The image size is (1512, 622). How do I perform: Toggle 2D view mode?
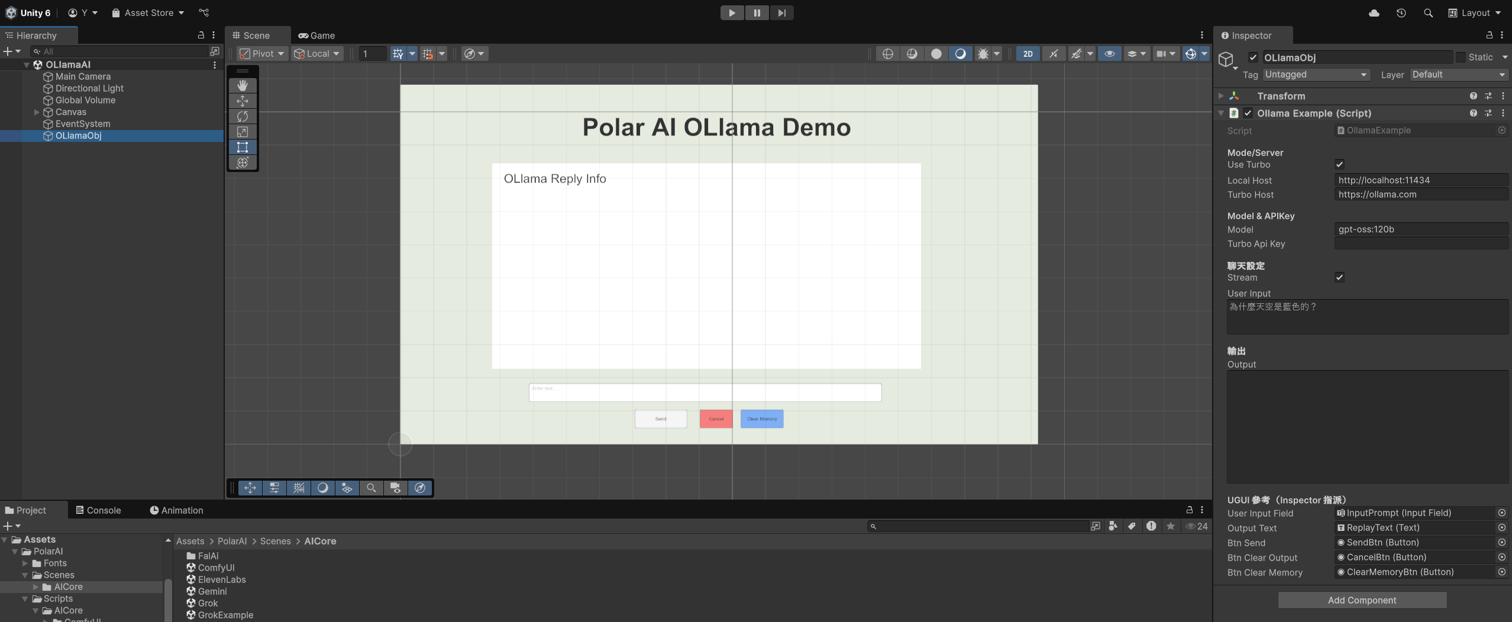[1028, 54]
